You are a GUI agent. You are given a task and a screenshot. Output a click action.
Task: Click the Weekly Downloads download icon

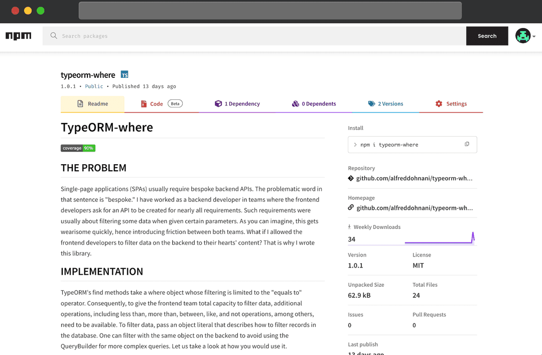349,226
